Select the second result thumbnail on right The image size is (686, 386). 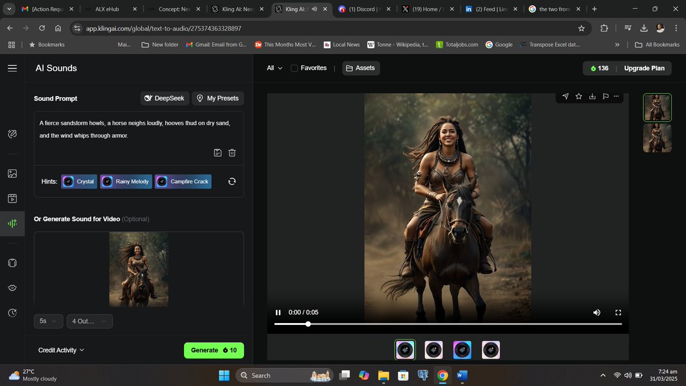point(657,138)
